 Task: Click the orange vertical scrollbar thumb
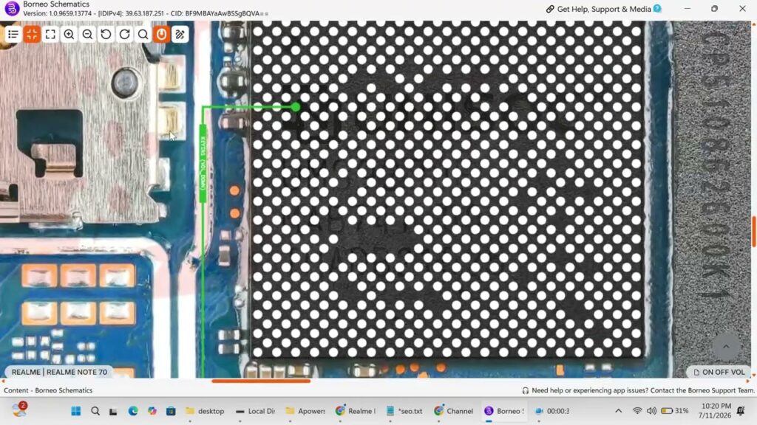click(x=754, y=232)
